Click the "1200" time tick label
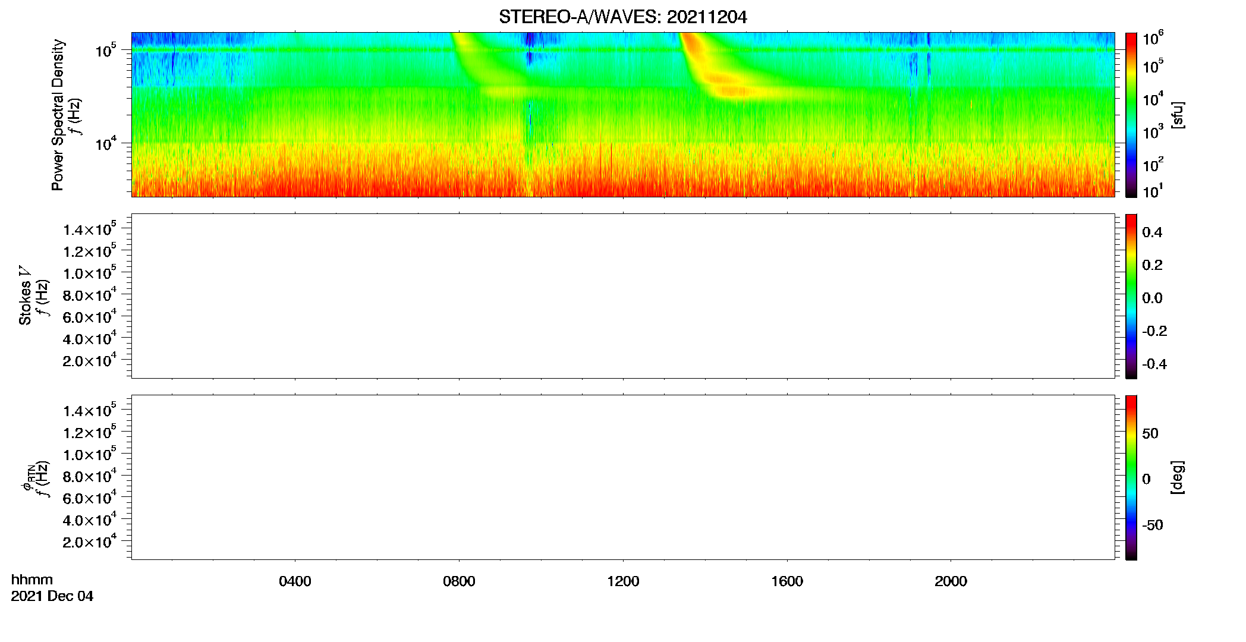The width and height of the screenshot is (1246, 642). point(623,581)
